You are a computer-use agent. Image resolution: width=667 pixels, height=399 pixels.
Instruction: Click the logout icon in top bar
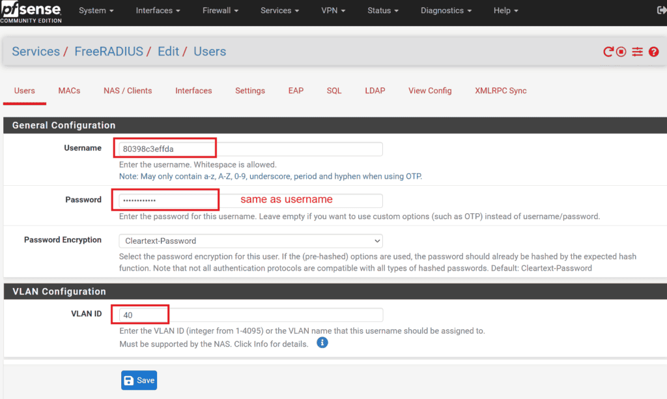[662, 10]
